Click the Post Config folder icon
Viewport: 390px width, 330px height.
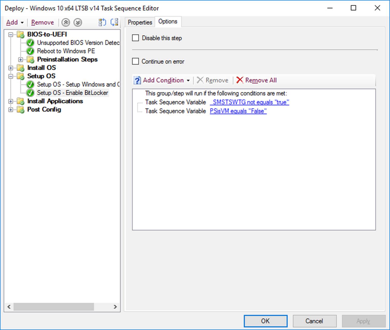pyautogui.click(x=21, y=109)
